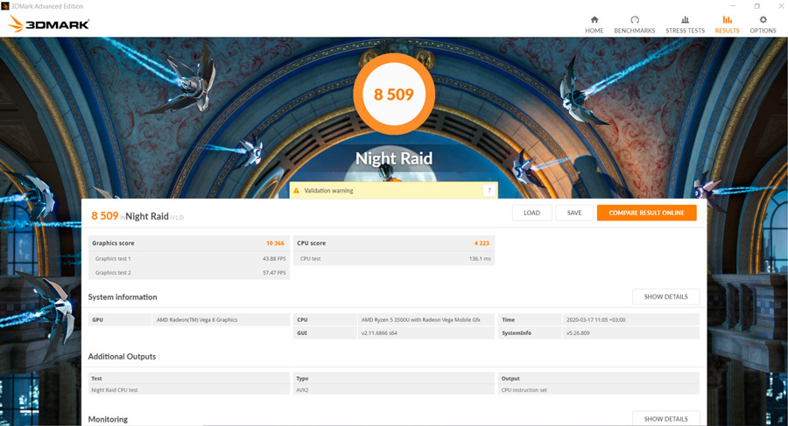Click the Additional Outputs heading
The height and width of the screenshot is (426, 788).
pyautogui.click(x=122, y=357)
